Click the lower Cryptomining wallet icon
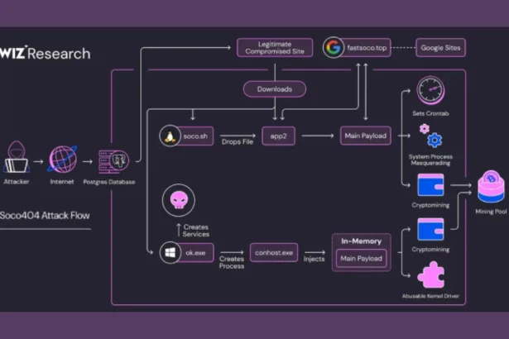The height and width of the screenshot is (339, 509). click(430, 229)
